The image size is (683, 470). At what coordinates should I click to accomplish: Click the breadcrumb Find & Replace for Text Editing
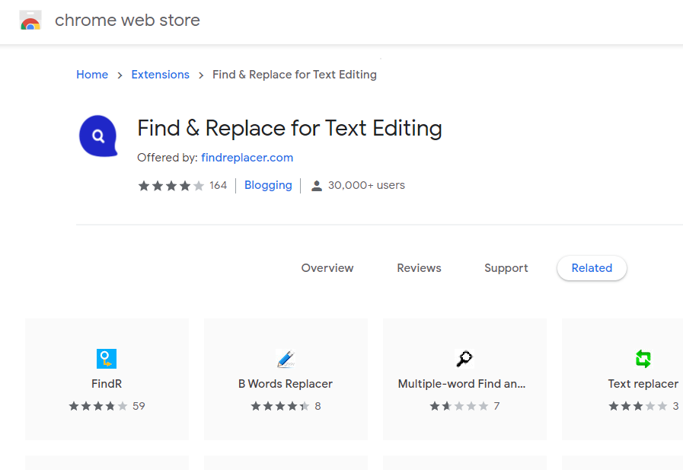295,75
